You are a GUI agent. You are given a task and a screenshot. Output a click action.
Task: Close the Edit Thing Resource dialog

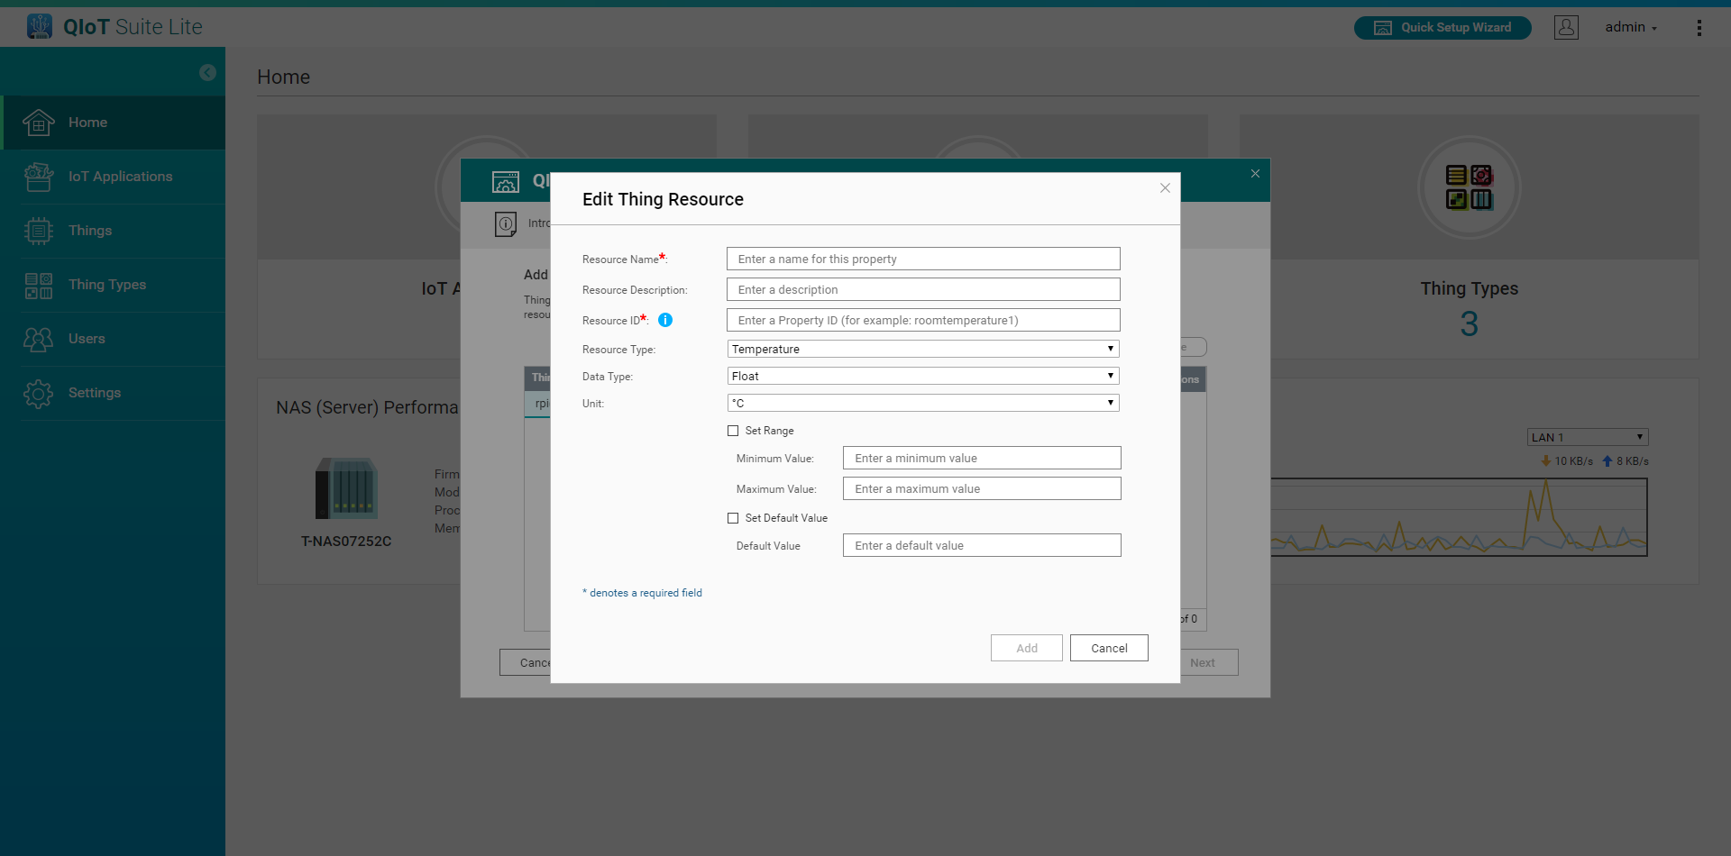1165,188
